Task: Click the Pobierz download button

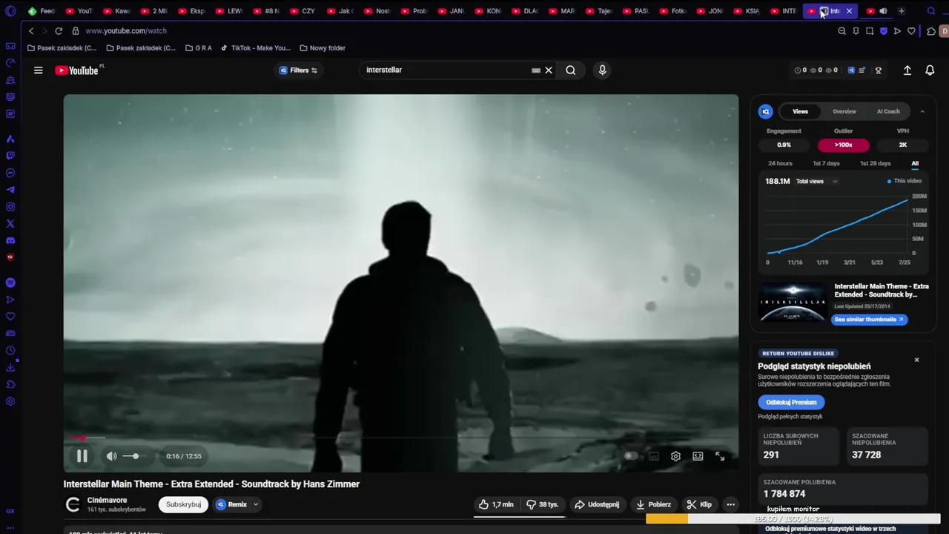Action: point(653,504)
